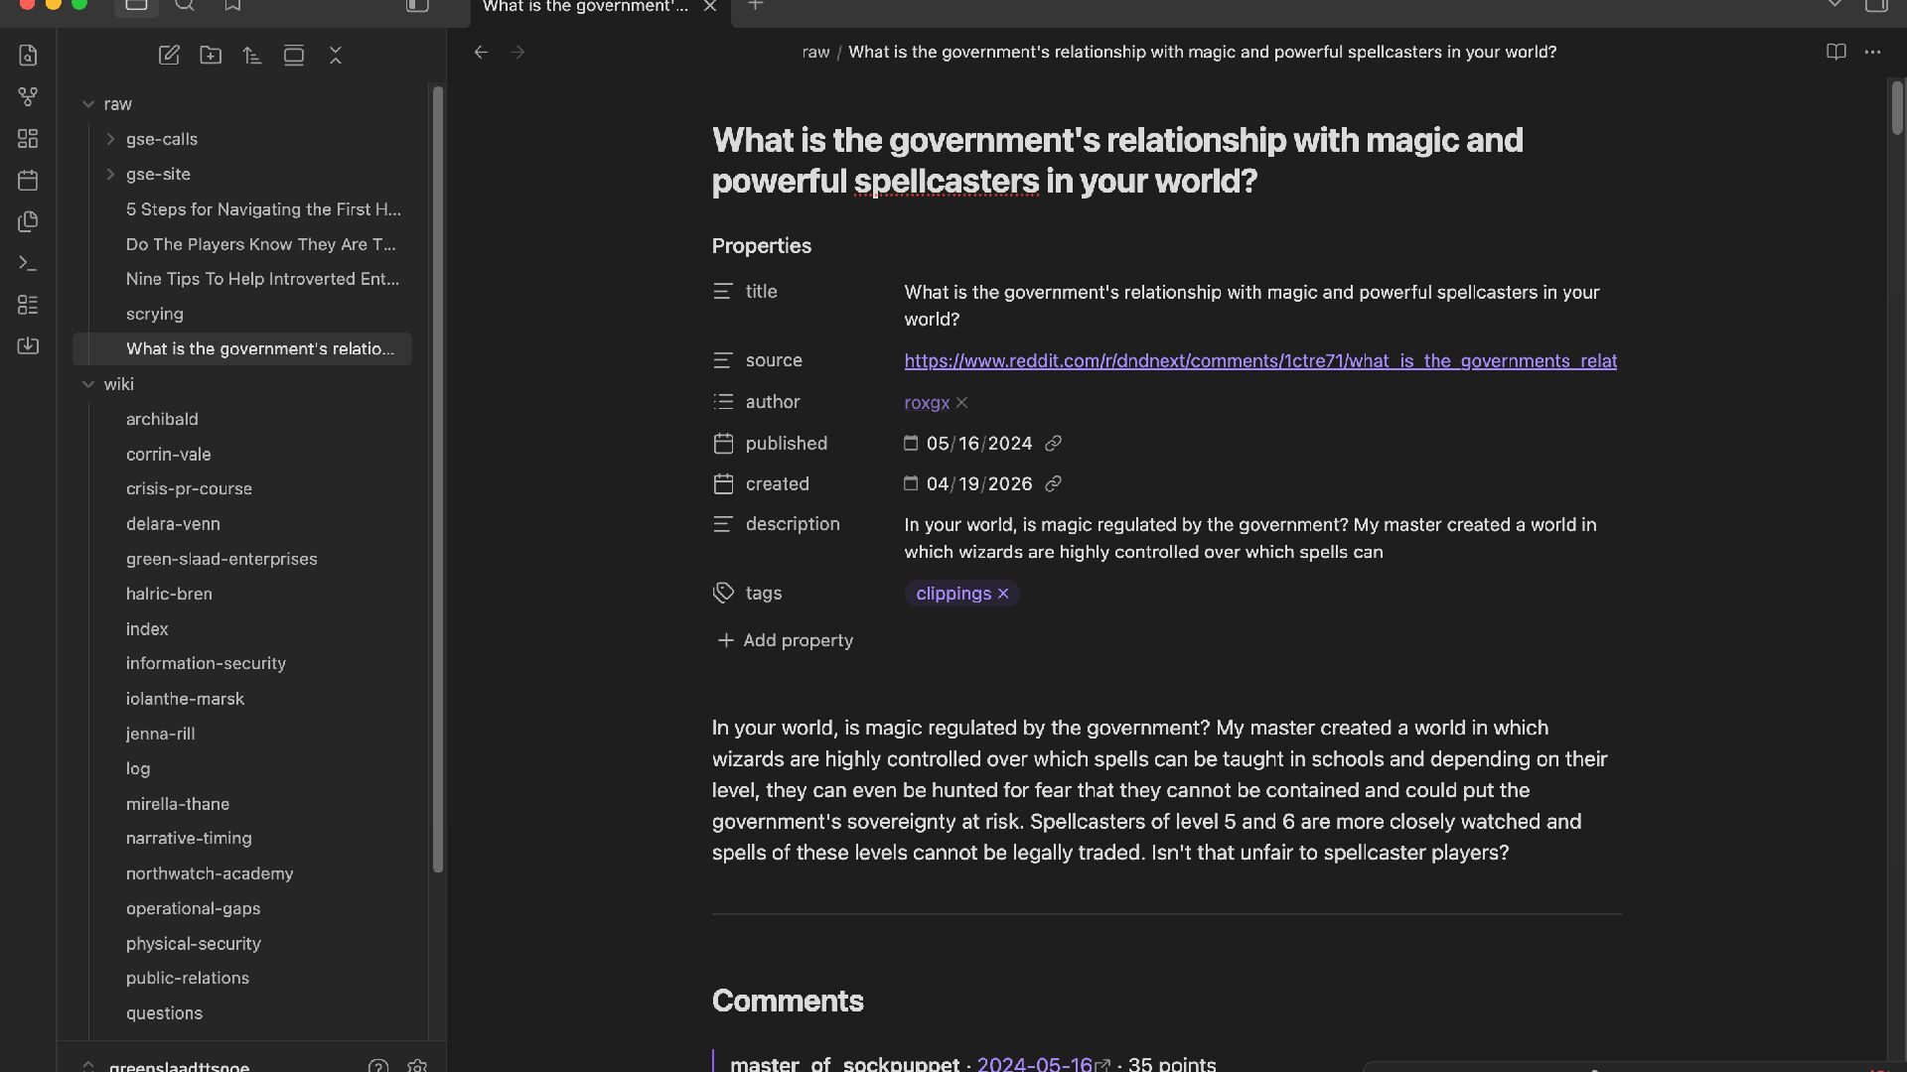
Task: Remove author roxgx from the property
Action: pyautogui.click(x=961, y=402)
